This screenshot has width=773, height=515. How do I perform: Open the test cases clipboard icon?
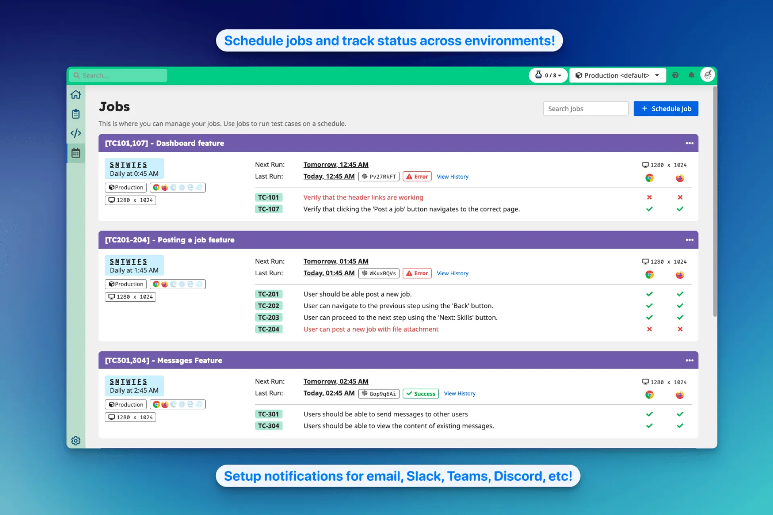point(76,114)
